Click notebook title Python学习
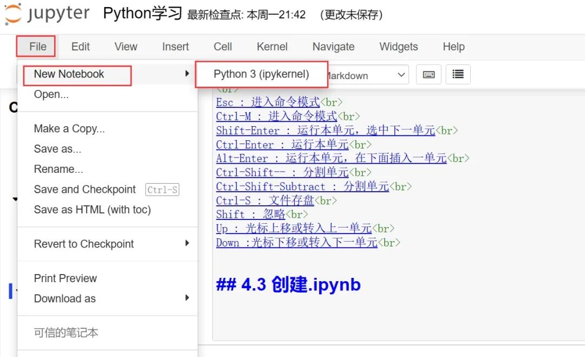Viewport: 585px width, 357px height. pos(142,14)
